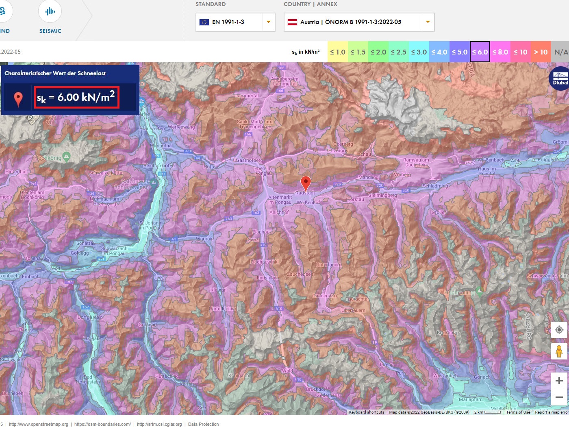Open the Country Austria ÖNORM annex dropdown

click(x=359, y=22)
